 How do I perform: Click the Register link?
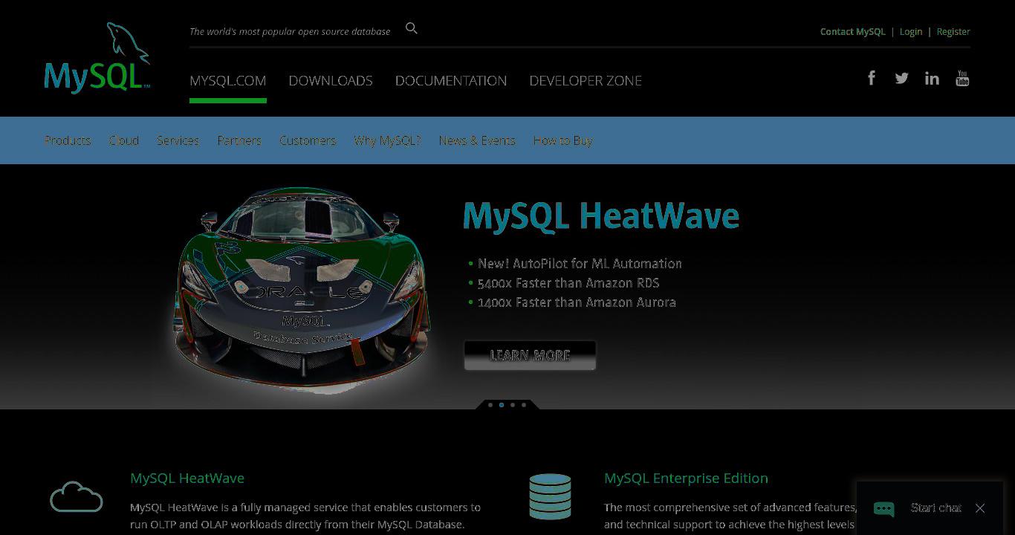tap(953, 31)
